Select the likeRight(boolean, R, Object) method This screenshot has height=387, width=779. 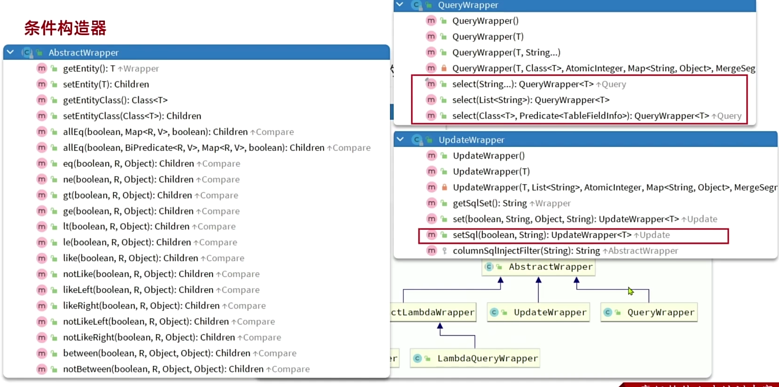point(141,306)
